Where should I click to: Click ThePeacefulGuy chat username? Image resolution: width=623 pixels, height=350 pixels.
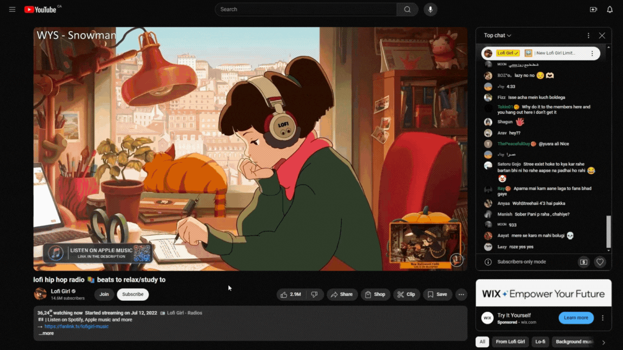[x=514, y=144]
